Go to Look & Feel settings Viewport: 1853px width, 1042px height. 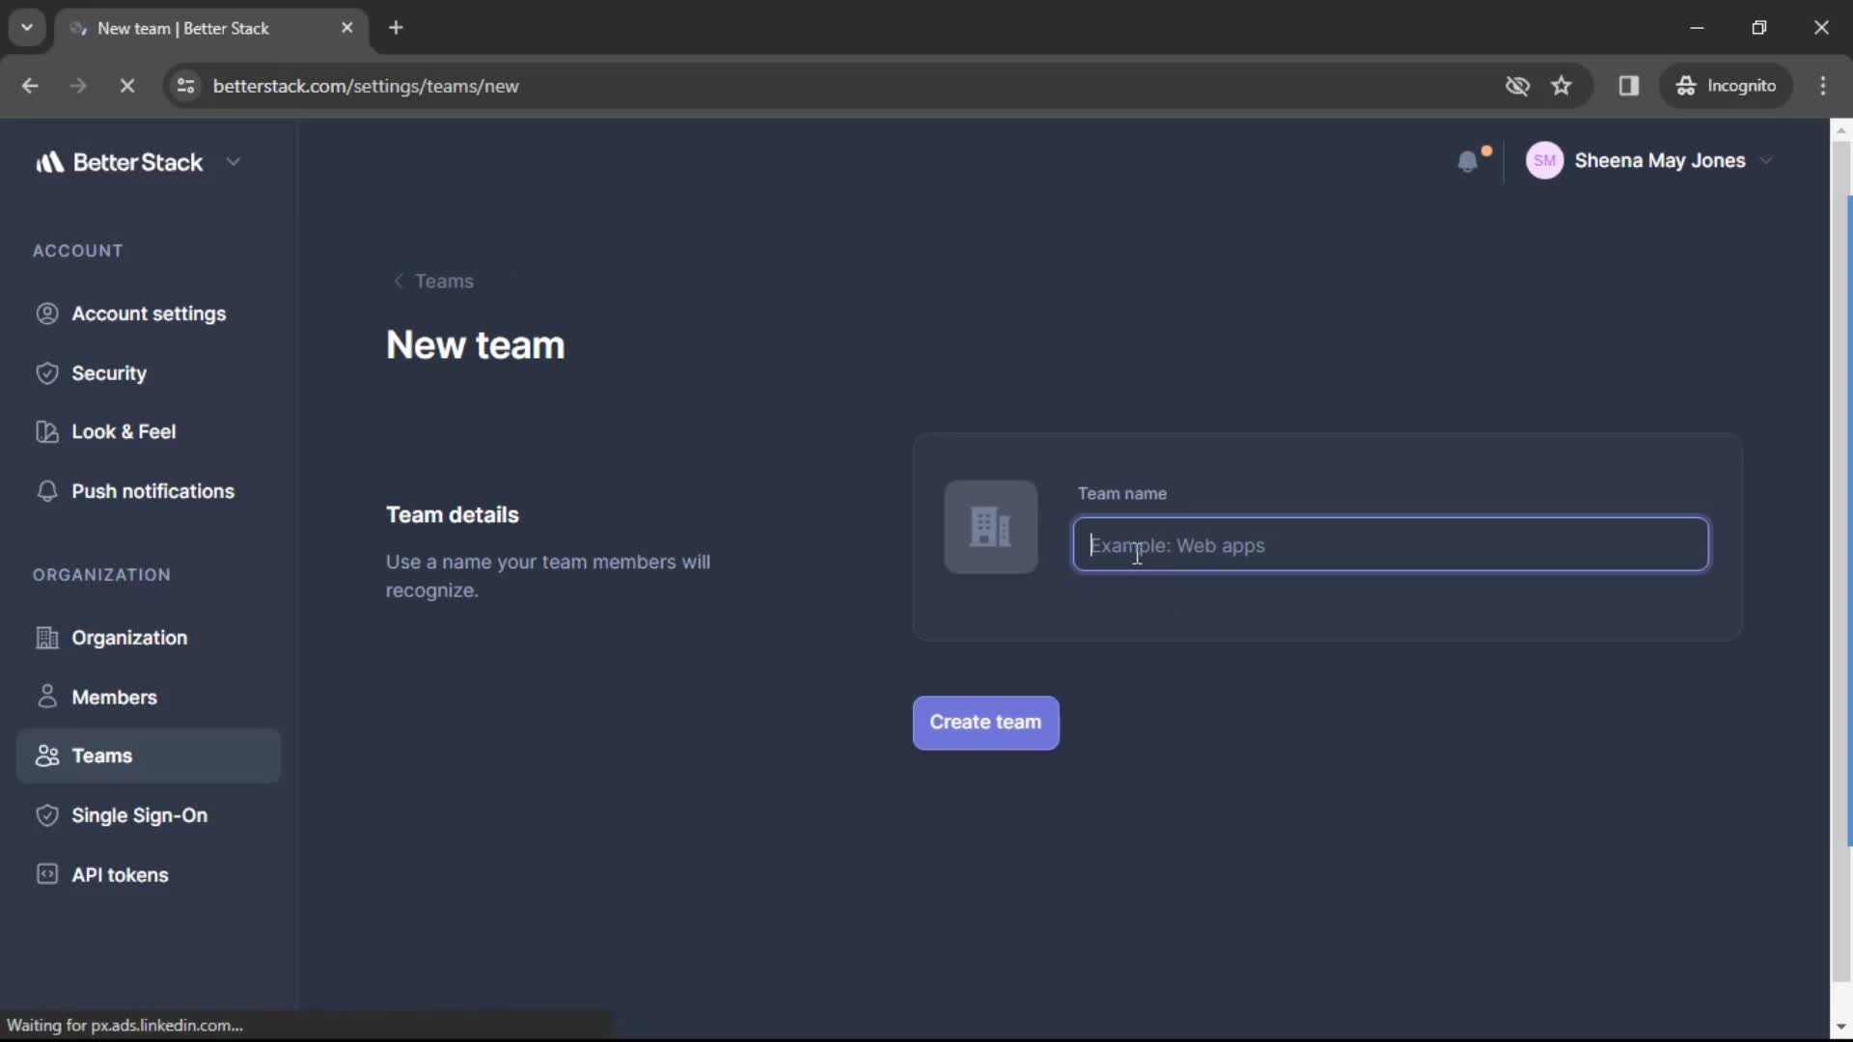pyautogui.click(x=148, y=432)
